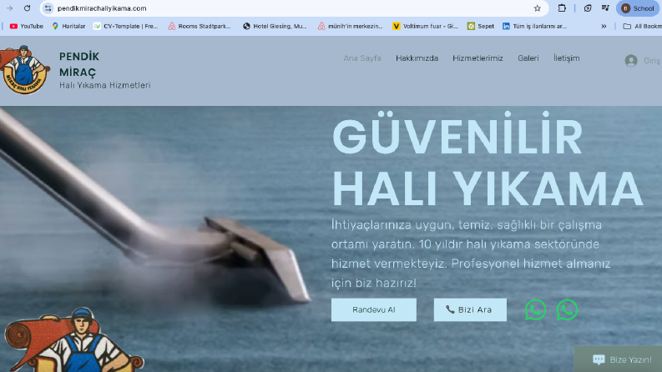Open the Haritalar bookmark
662x372 pixels.
point(68,26)
